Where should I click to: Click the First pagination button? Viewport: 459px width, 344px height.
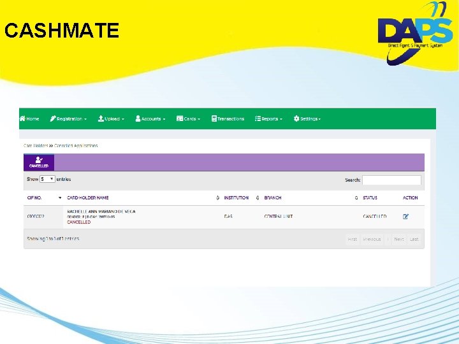[353, 240]
